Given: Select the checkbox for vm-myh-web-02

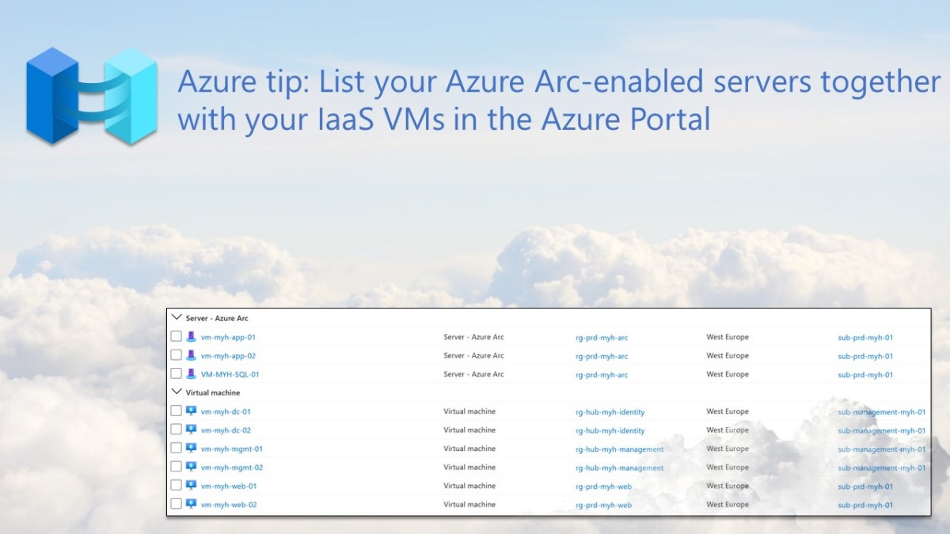Looking at the screenshot, I should coord(177,504).
